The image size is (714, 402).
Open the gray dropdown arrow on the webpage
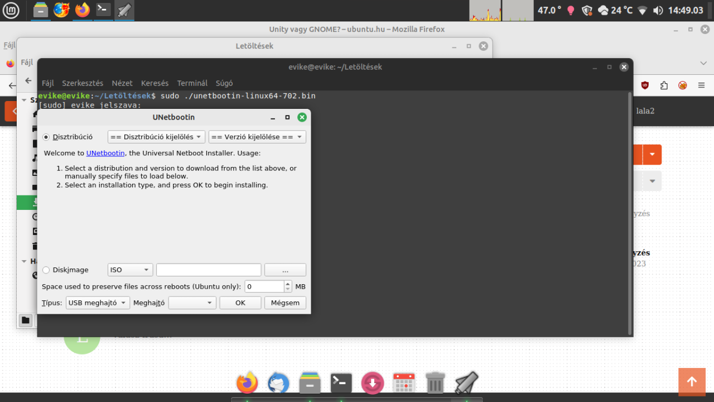[x=652, y=181]
